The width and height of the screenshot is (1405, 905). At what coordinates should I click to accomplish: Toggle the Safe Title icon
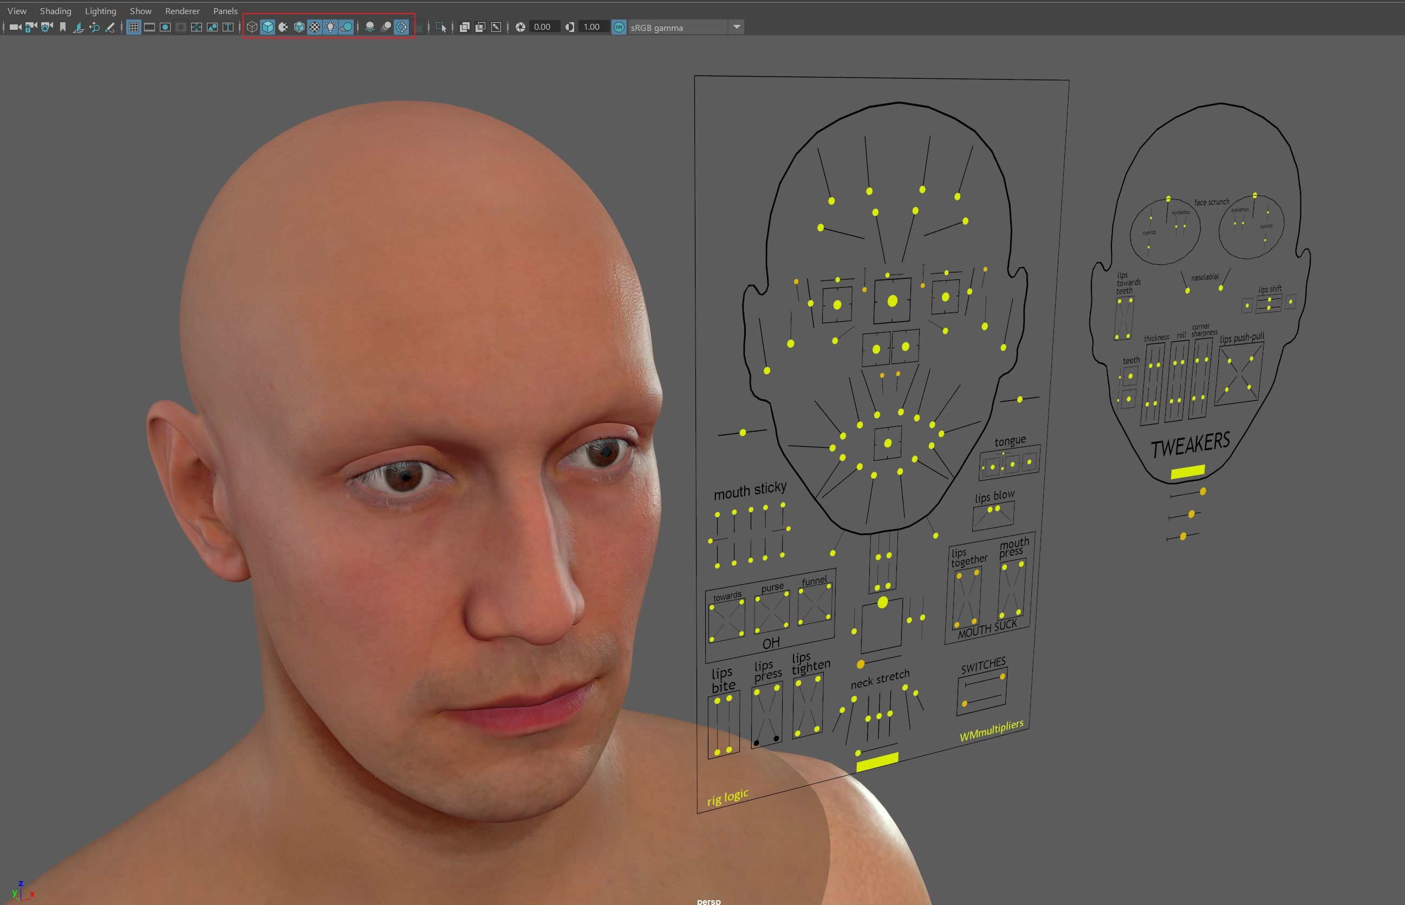pos(228,27)
